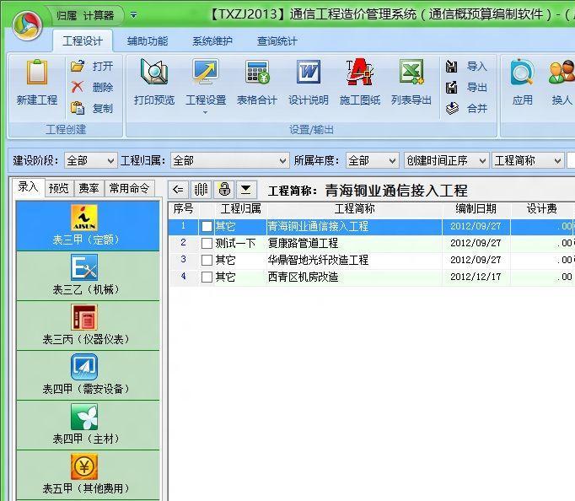This screenshot has width=575, height=501.
Task: Select the 预览 panel tab
Action: [x=59, y=189]
